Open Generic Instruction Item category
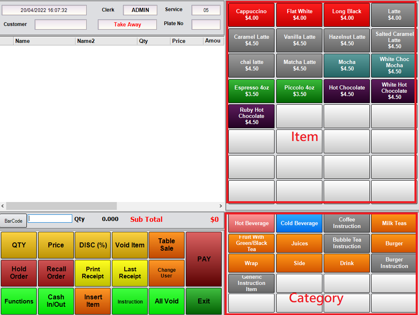419x315 pixels. pos(251,283)
